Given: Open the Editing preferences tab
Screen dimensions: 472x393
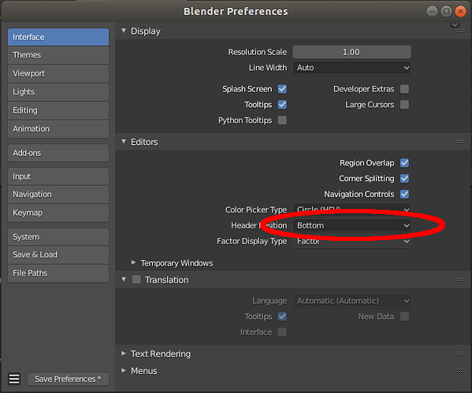Looking at the screenshot, I should (58, 110).
